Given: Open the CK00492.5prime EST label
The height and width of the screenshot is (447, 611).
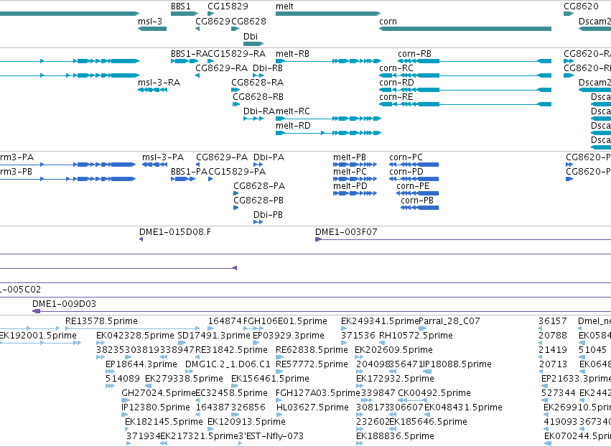Looking at the screenshot, I should 434,394.
